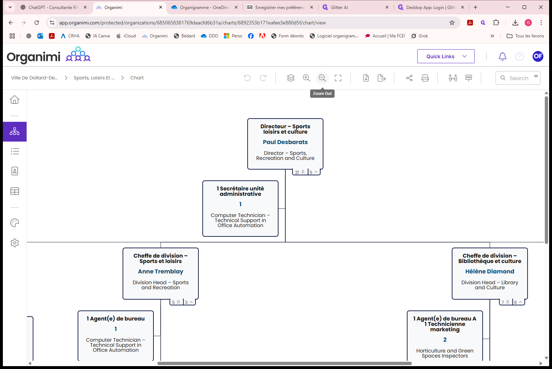
Task: Collapse all 7 reports under Hélène Diamond
Action: (506, 302)
